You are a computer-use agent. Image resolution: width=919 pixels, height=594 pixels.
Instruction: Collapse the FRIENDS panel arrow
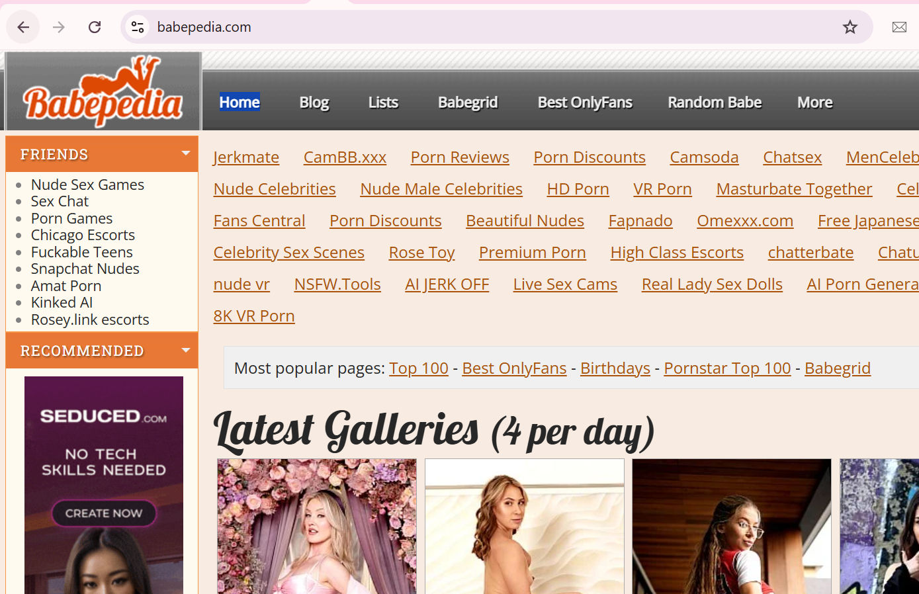coord(186,153)
